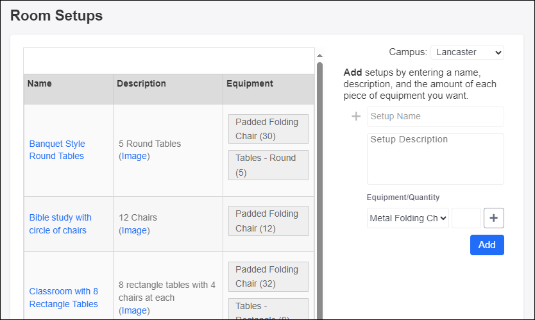View Image link for 12 Chairs description

(135, 230)
